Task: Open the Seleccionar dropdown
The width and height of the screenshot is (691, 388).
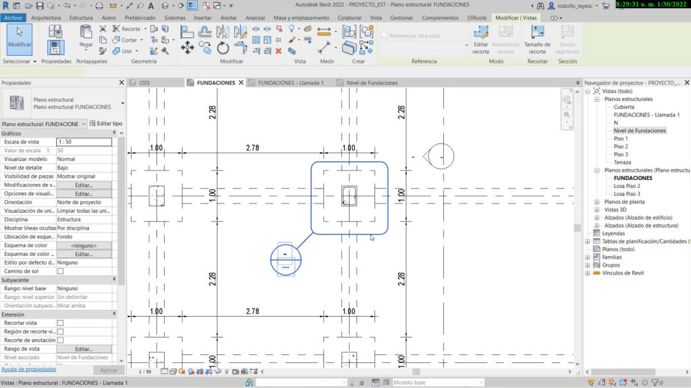Action: pos(20,61)
